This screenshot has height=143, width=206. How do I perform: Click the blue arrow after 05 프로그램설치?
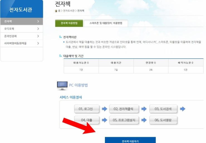tap(144, 120)
